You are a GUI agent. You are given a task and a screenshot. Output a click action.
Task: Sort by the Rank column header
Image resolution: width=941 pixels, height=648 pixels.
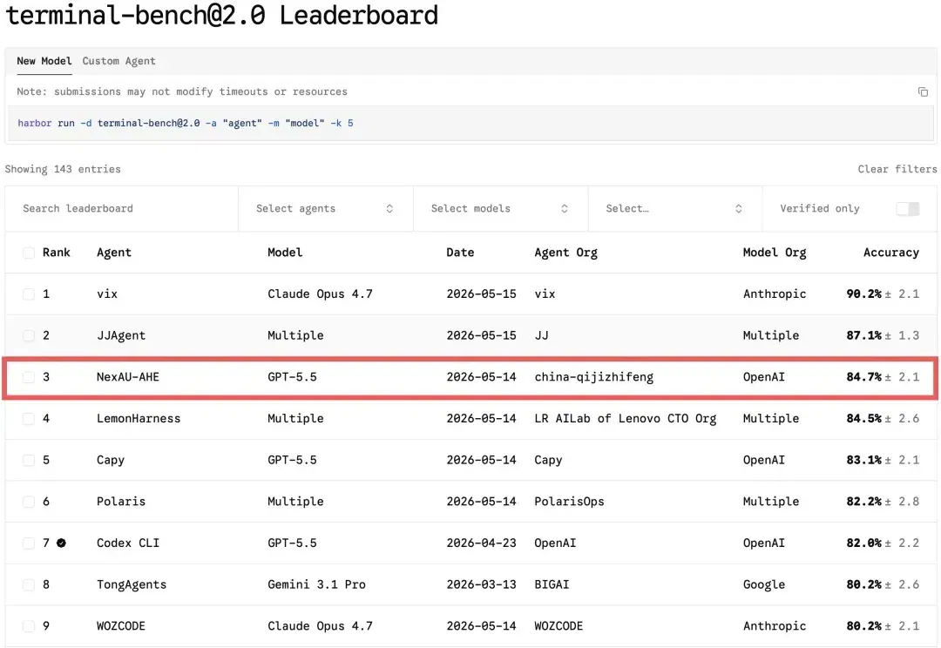[57, 253]
